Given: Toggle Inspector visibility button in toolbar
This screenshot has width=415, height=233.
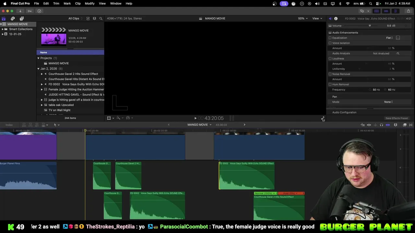Looking at the screenshot, I should (395, 11).
